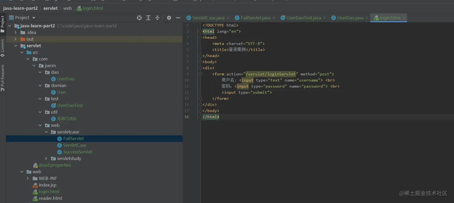
Task: Click servlet in the breadcrumb path
Action: tap(50, 8)
